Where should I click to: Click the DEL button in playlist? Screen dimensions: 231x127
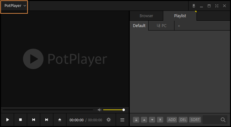183,120
